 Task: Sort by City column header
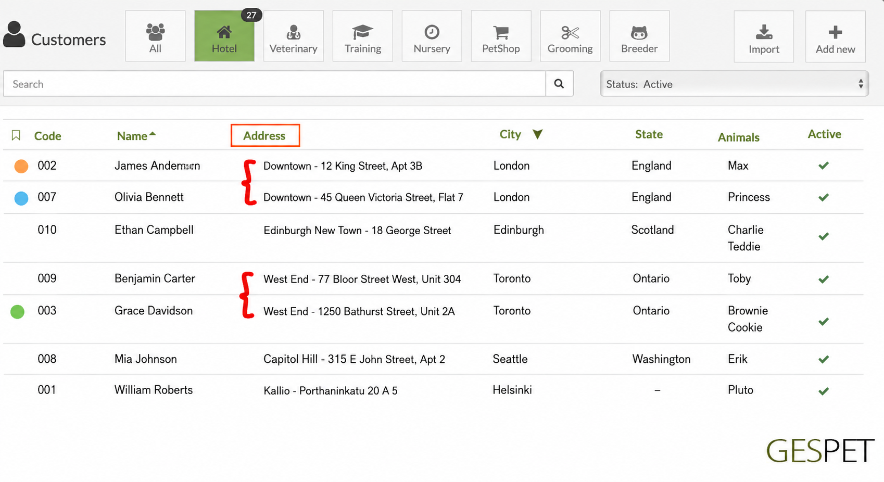coord(510,134)
